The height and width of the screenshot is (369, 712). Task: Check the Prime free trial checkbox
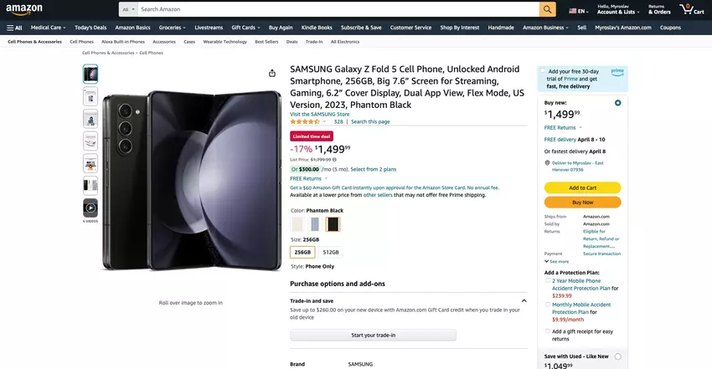pos(543,71)
